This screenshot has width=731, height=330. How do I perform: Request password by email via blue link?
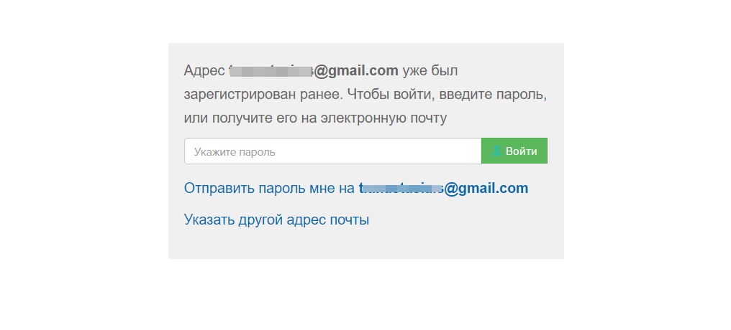(x=356, y=188)
